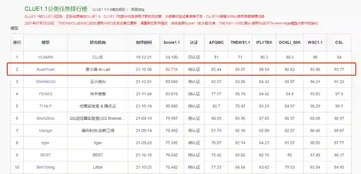The width and height of the screenshot is (361, 174).
Task: Click 待认证 status in XuanYuan row
Action: (194, 69)
